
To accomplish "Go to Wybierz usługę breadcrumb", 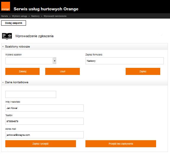I will 20,16.
